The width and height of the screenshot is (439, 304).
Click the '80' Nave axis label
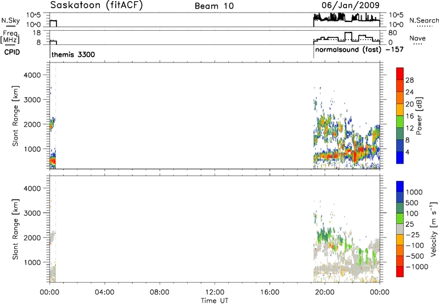393,33
